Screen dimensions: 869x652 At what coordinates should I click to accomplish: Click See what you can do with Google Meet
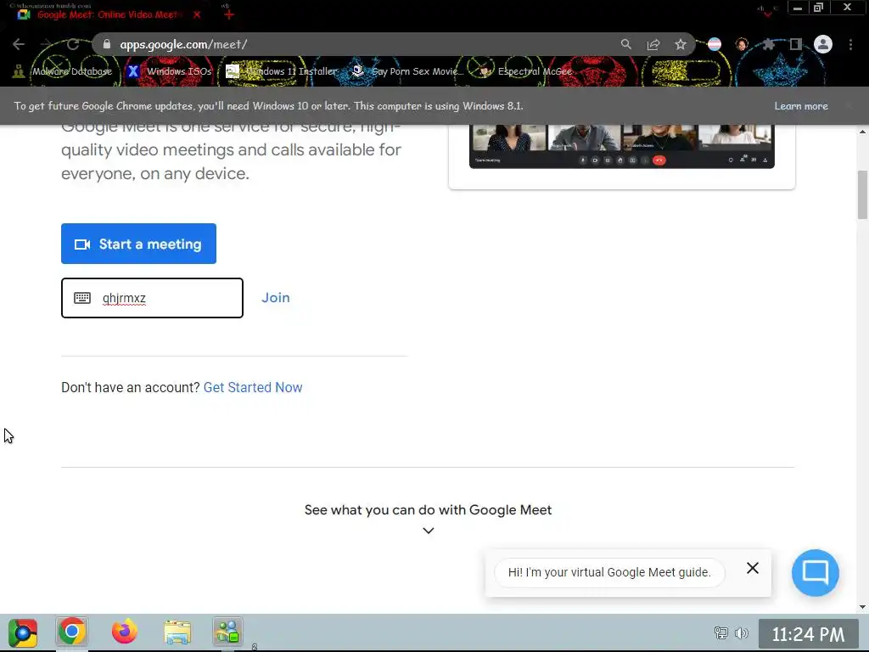coord(428,510)
